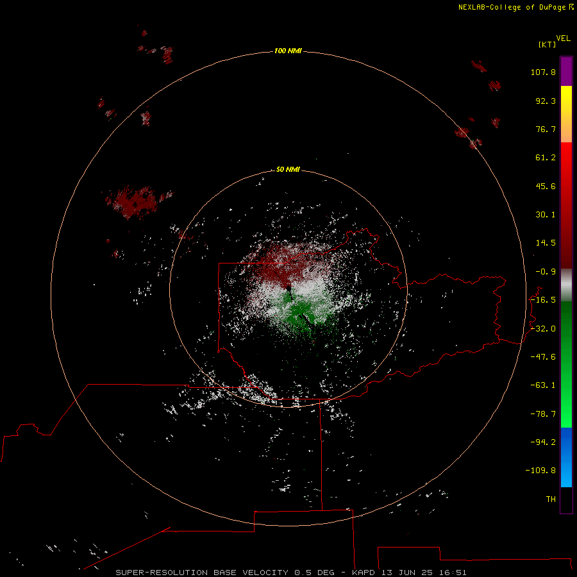This screenshot has width=577, height=577.
Task: Click the purple segment of velocity color bar
Action: pos(566,71)
